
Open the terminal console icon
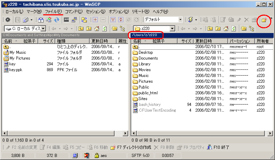click(66, 20)
